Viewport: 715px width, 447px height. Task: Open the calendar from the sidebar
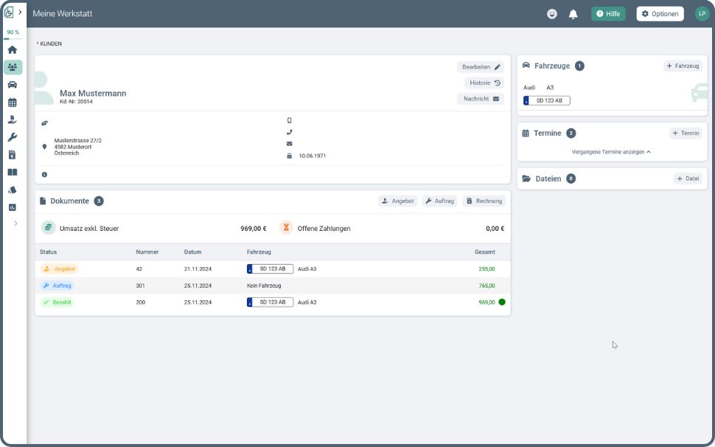tap(13, 103)
